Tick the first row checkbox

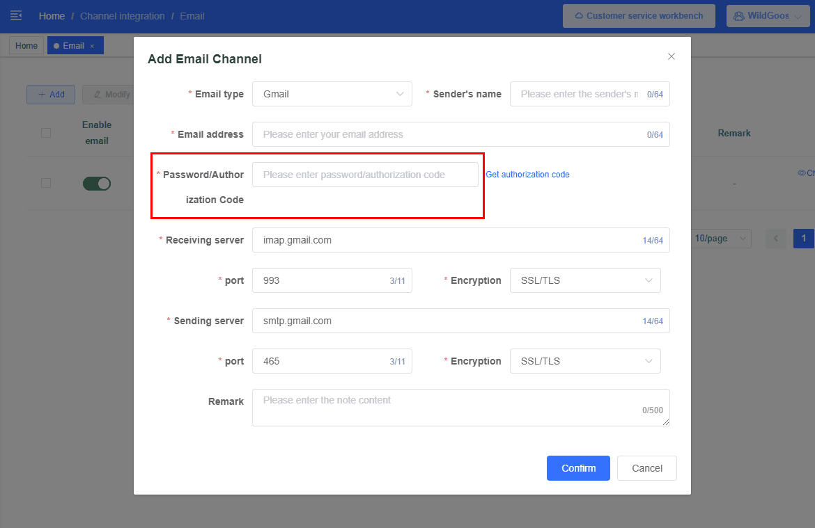coord(46,184)
